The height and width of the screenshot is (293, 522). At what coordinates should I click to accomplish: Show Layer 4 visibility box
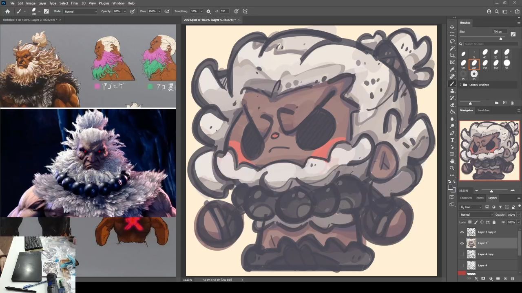462,265
